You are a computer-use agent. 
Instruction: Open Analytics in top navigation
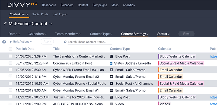129,5
